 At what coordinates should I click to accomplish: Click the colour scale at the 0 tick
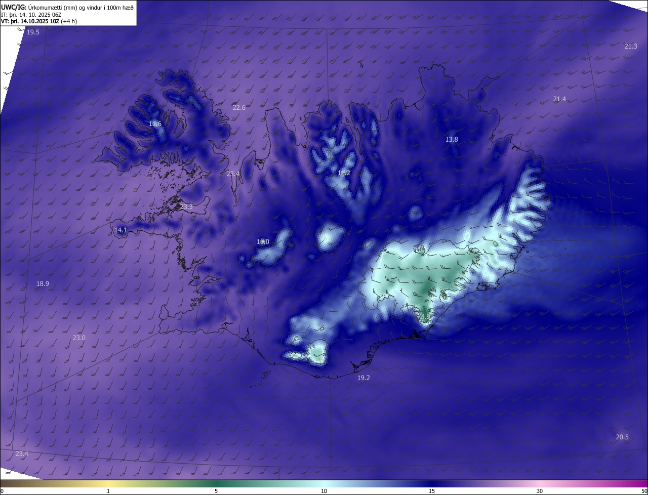tap(2, 491)
